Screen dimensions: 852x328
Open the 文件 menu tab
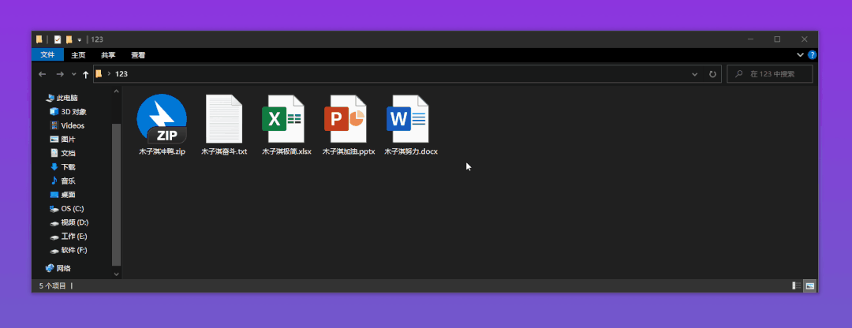48,55
